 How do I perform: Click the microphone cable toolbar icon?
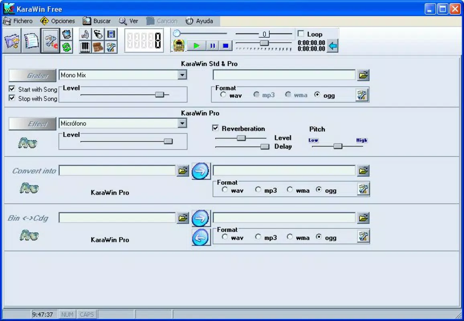tap(98, 35)
